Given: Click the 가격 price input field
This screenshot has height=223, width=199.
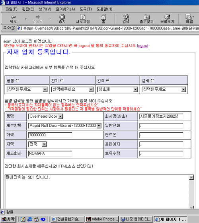Looking at the screenshot, I should [50, 135].
